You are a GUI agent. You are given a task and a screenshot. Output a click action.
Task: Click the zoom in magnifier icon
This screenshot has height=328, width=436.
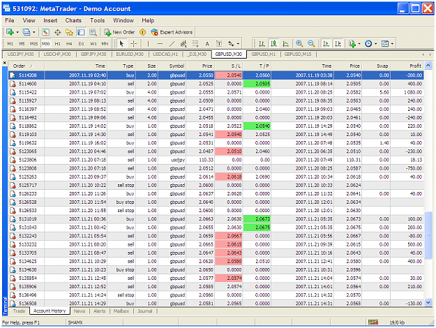pos(299,44)
